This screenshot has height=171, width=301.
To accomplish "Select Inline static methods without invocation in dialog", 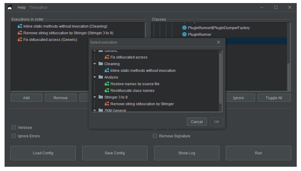I will point(143,71).
